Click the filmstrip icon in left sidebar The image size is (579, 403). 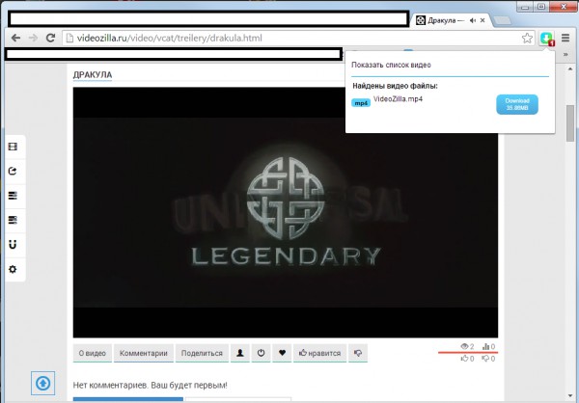pyautogui.click(x=13, y=147)
